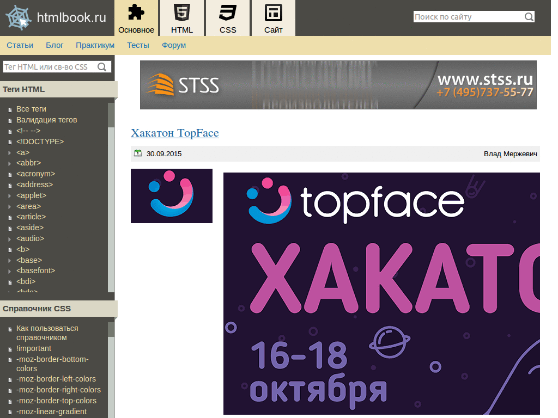Click the Справочник CSS panel header
The height and width of the screenshot is (418, 558).
pos(58,309)
